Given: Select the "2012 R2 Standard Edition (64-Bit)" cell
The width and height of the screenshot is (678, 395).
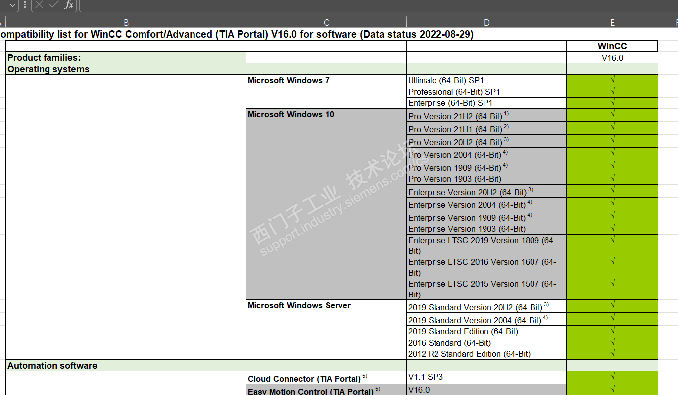Looking at the screenshot, I should tap(486, 354).
